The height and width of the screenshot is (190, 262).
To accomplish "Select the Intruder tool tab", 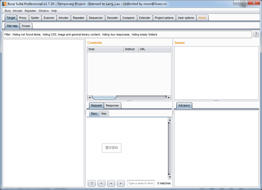I will click(x=63, y=18).
